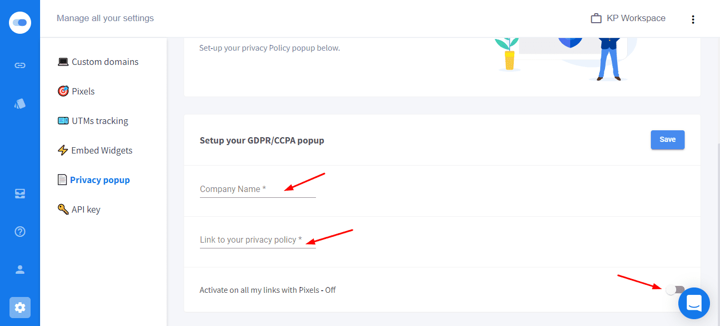Open the user profile icon
The width and height of the screenshot is (720, 326).
pos(20,270)
